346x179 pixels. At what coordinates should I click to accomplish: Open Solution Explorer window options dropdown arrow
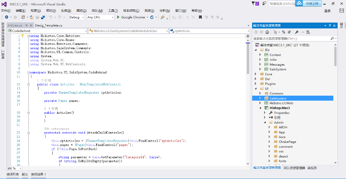325,26
